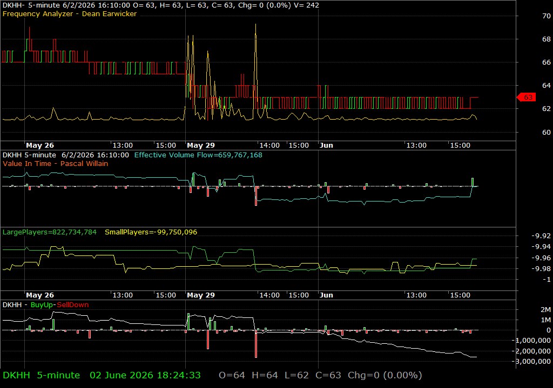Click the 'Chg=0 (0.00%)' status bar entry
This screenshot has width=553, height=388.
click(385, 375)
